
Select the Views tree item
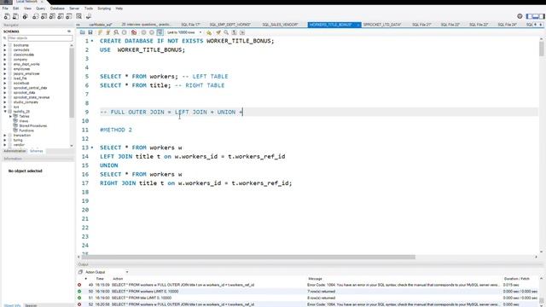tap(24, 121)
